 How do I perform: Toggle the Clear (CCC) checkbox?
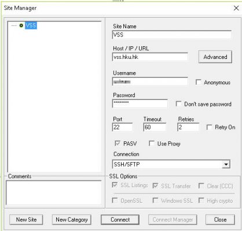coord(201,186)
